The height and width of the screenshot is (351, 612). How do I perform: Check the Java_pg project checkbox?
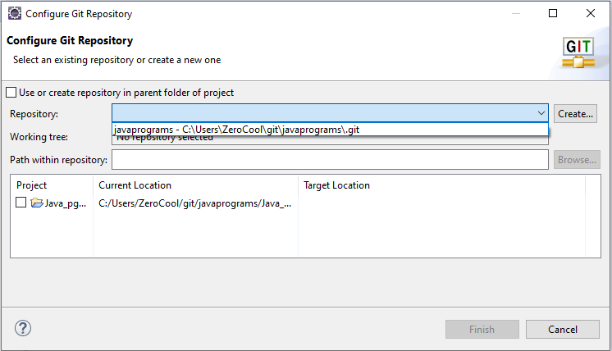[x=21, y=203]
